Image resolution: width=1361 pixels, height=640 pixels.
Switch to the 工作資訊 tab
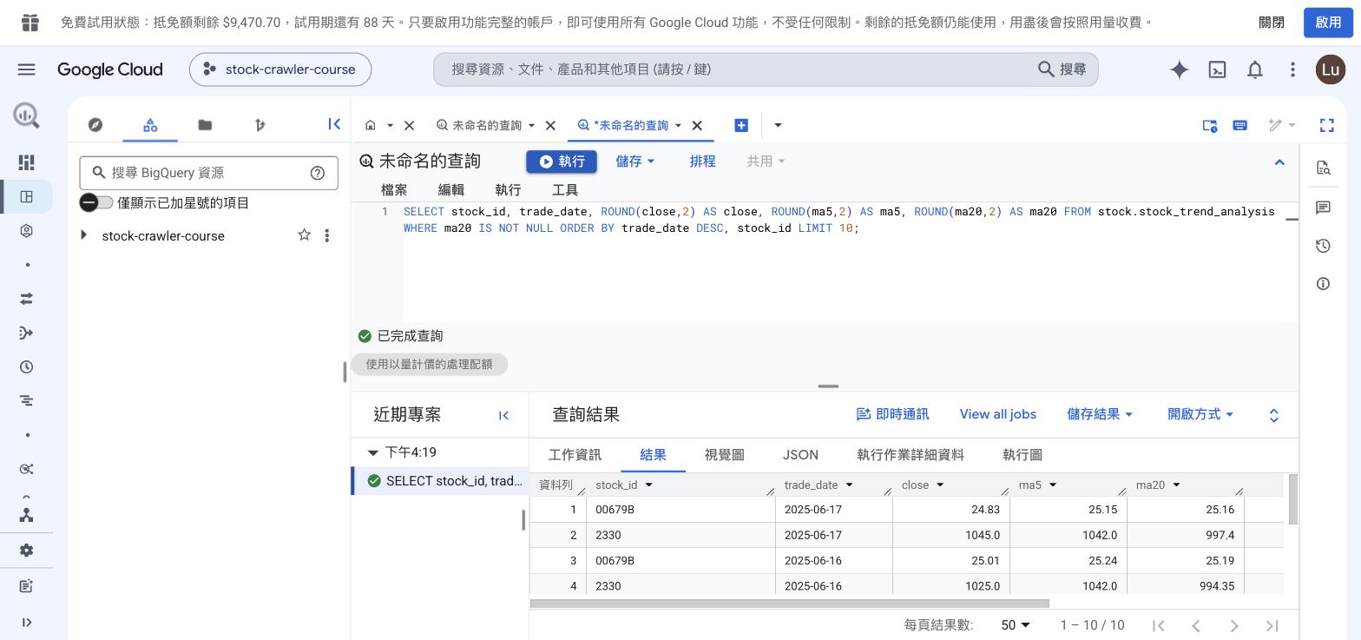[x=575, y=455]
